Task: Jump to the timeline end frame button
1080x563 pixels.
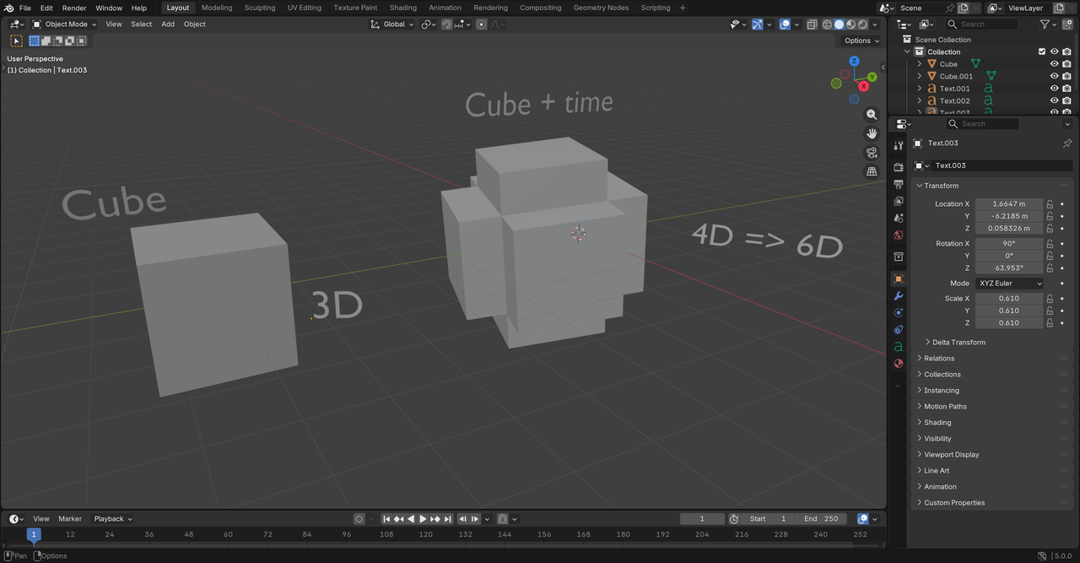Action: coord(448,519)
